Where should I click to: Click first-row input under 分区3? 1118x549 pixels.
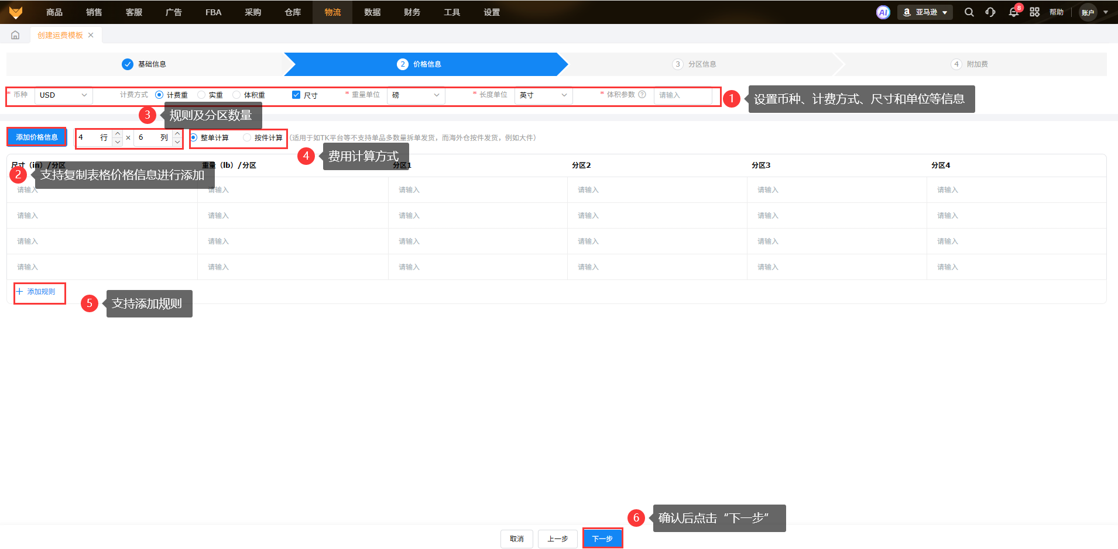(837, 190)
